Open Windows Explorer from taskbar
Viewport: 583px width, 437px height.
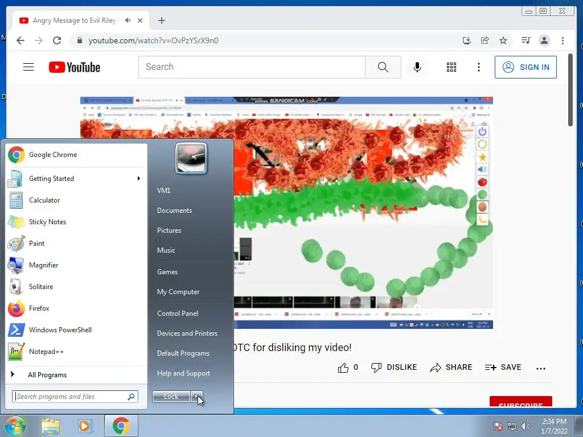(x=51, y=426)
